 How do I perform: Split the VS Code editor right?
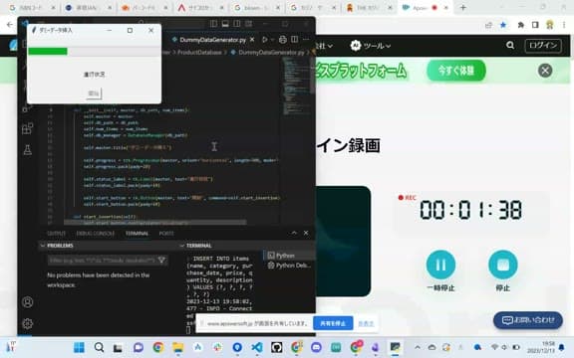click(294, 39)
